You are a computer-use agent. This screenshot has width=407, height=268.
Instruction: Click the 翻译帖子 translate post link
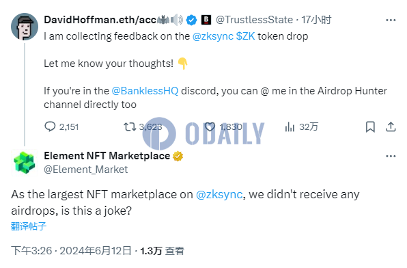tap(29, 226)
